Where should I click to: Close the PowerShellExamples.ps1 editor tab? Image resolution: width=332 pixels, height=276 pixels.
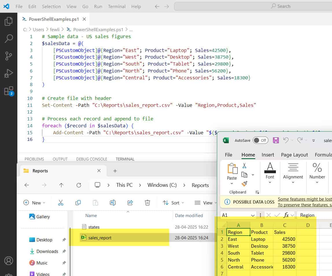(84, 19)
